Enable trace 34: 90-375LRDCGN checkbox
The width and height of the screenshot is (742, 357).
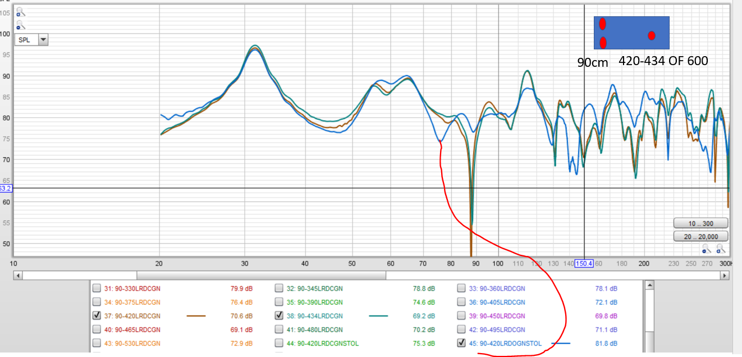pos(98,302)
